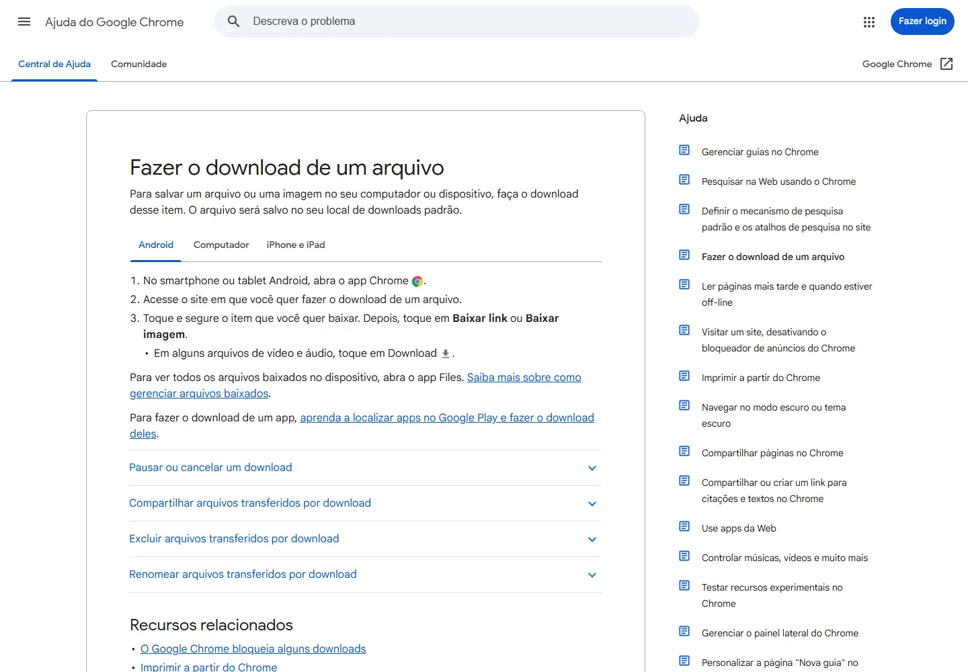The image size is (968, 672).
Task: Click the Descreva o problema search field
Action: tap(457, 22)
